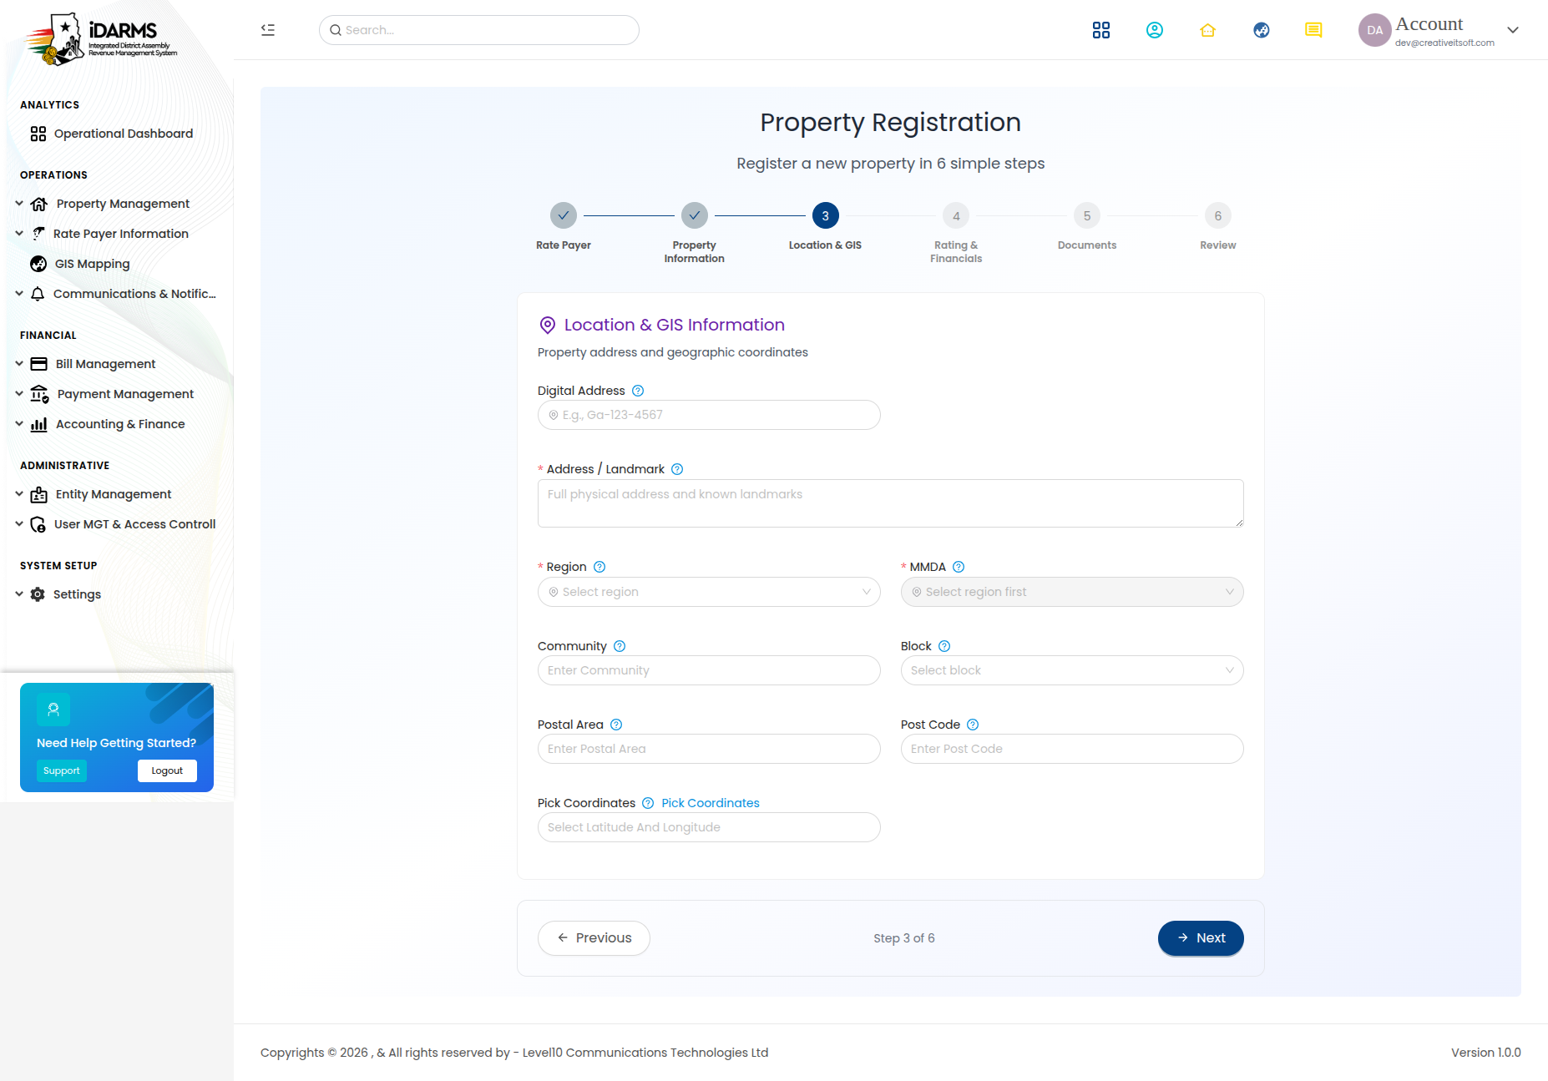The width and height of the screenshot is (1548, 1081).
Task: Expand the Account dropdown chevron
Action: point(1513,30)
